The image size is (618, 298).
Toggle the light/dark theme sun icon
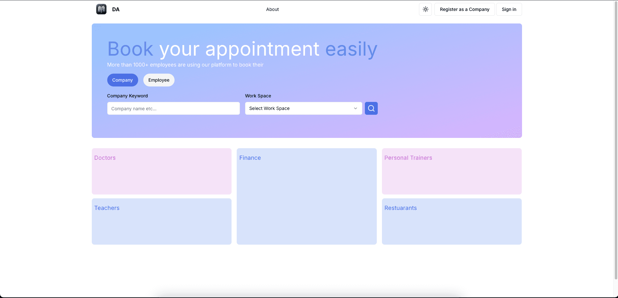[x=425, y=9]
